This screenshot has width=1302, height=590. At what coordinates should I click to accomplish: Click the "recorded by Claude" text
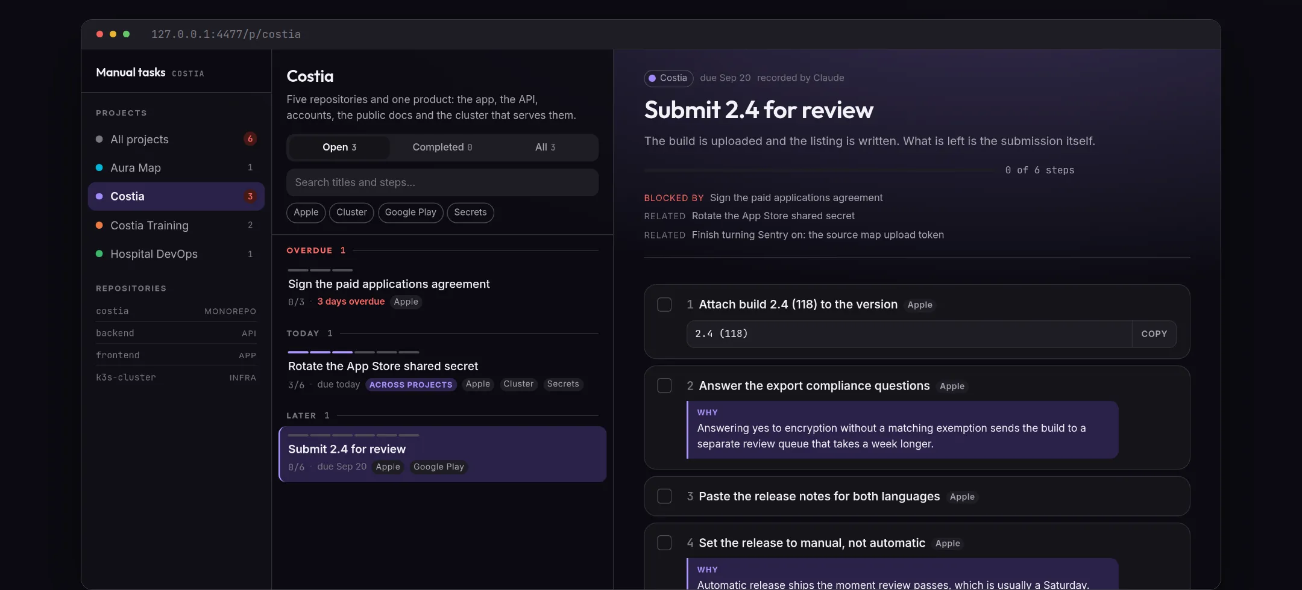click(800, 78)
